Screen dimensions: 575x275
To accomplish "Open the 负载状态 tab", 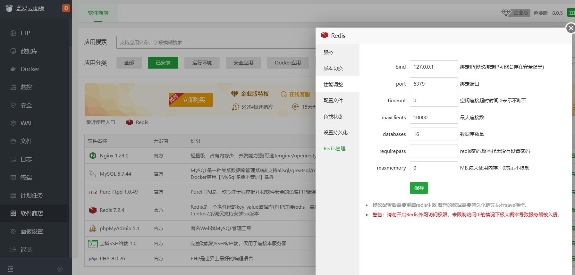I will point(337,116).
